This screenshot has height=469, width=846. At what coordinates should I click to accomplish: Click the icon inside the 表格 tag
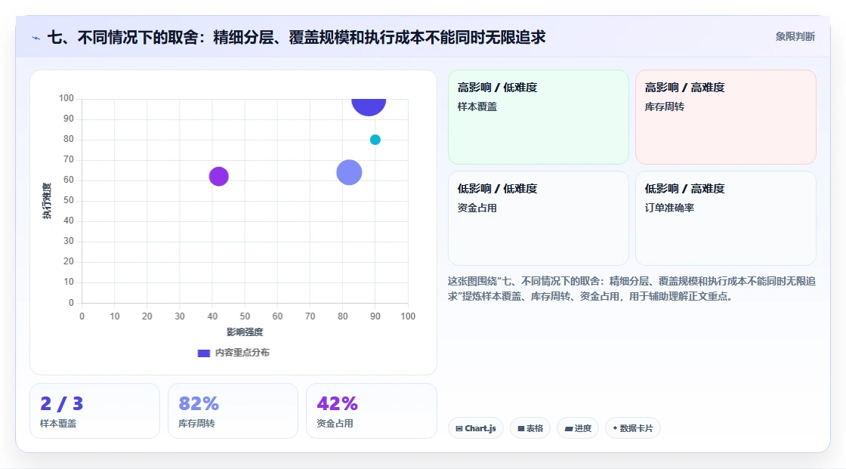pyautogui.click(x=521, y=428)
